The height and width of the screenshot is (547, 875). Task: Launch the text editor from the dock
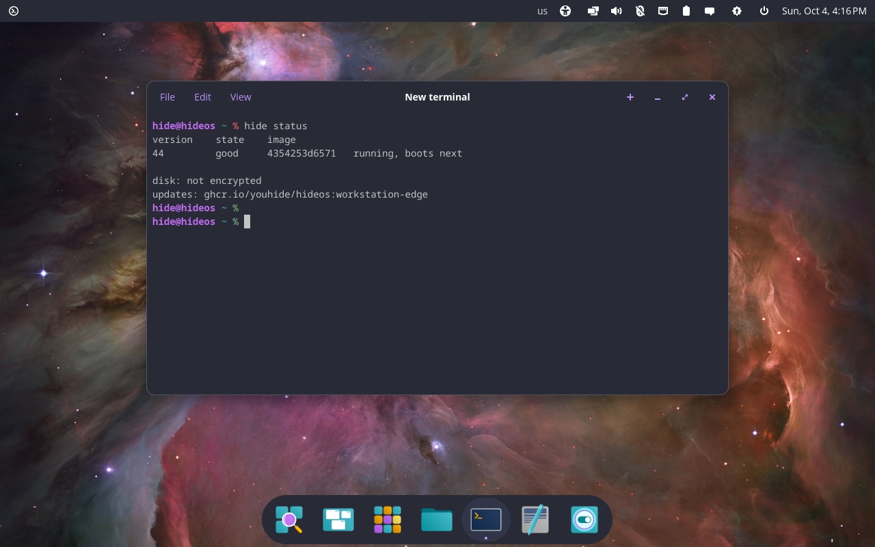tap(535, 520)
